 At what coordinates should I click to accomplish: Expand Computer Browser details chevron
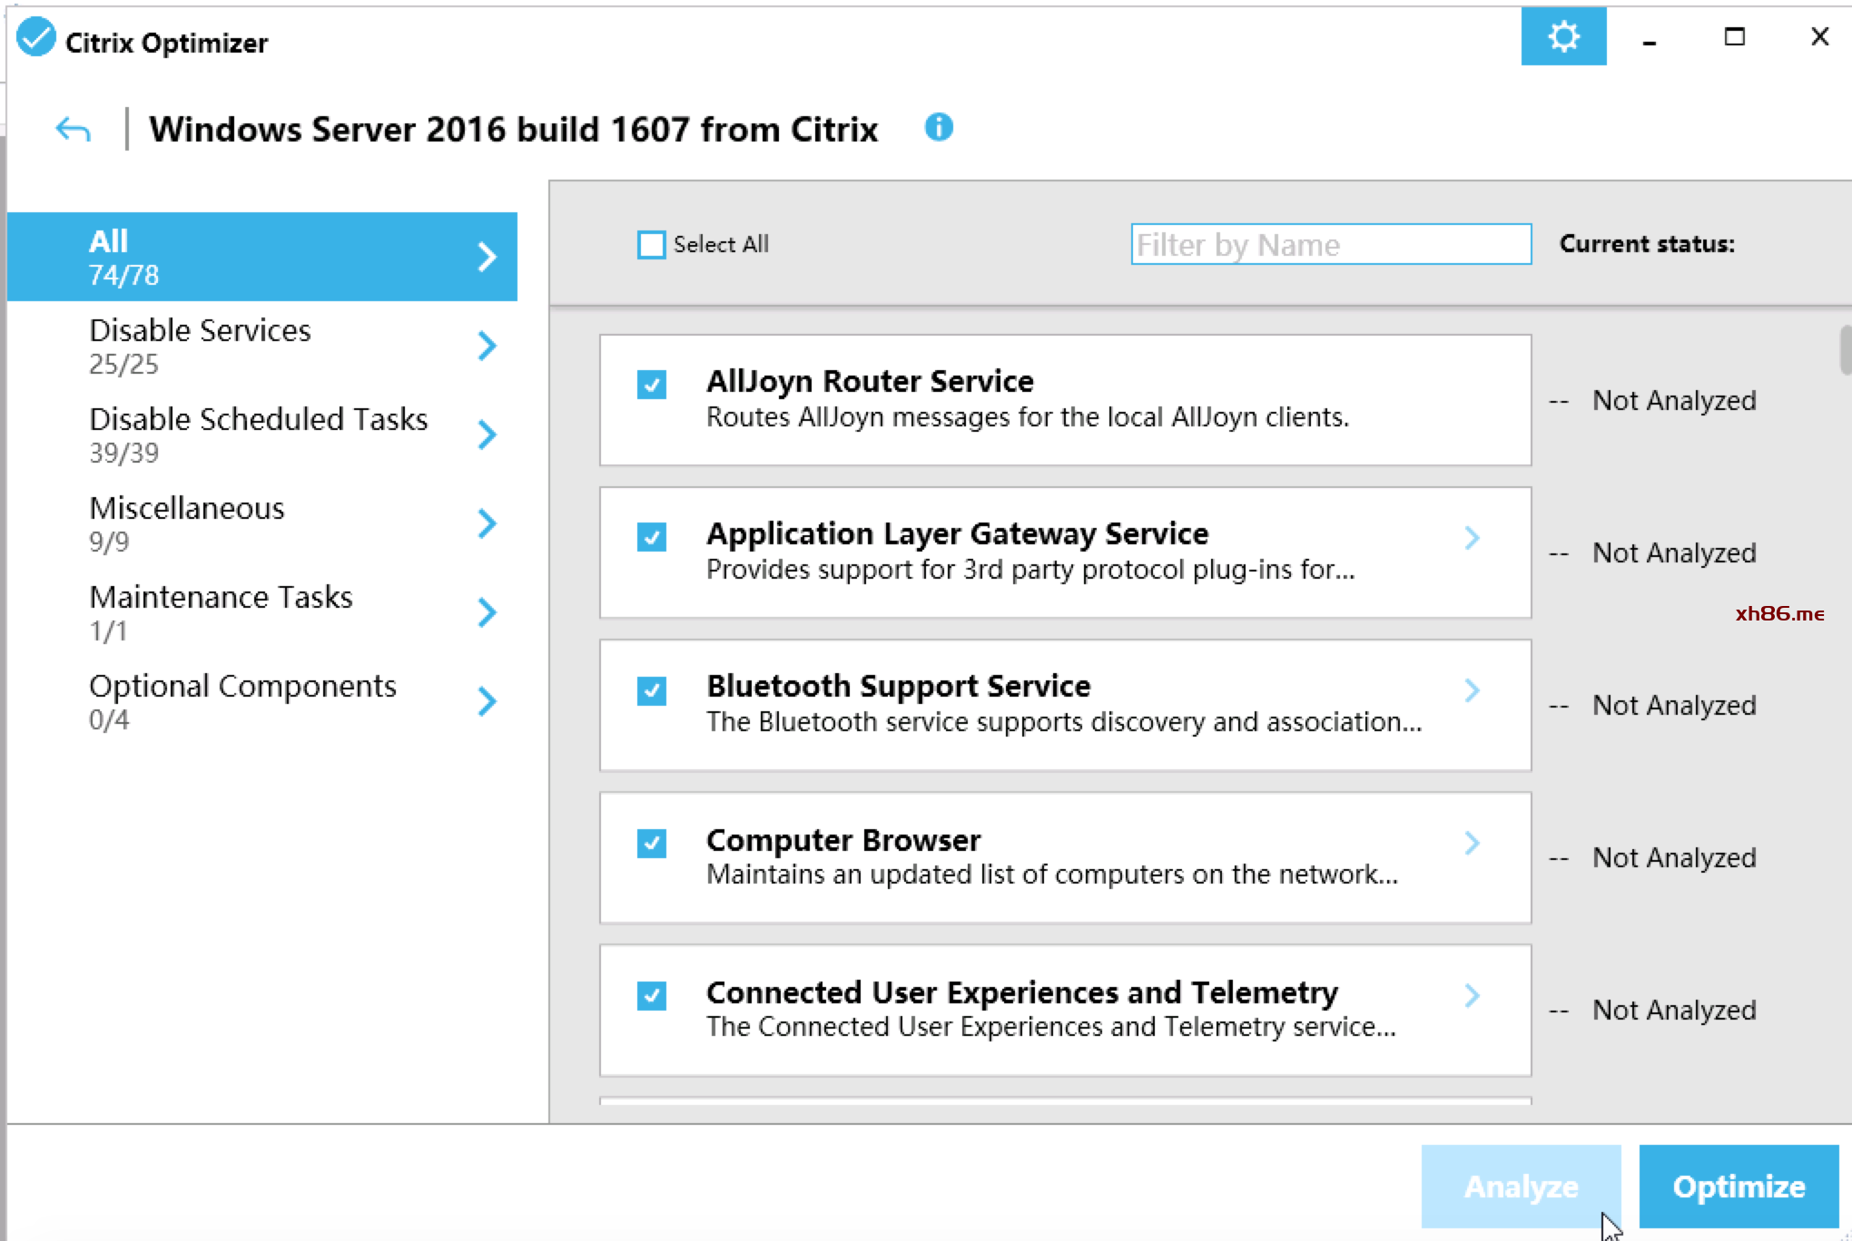[x=1472, y=843]
